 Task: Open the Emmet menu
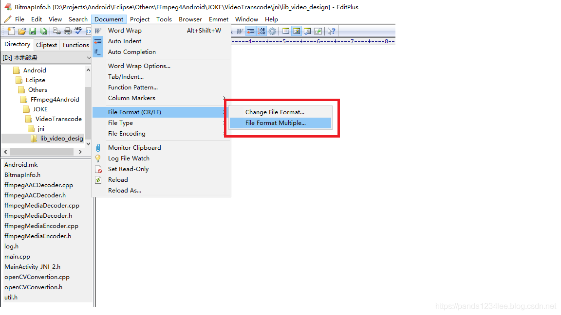coord(219,19)
